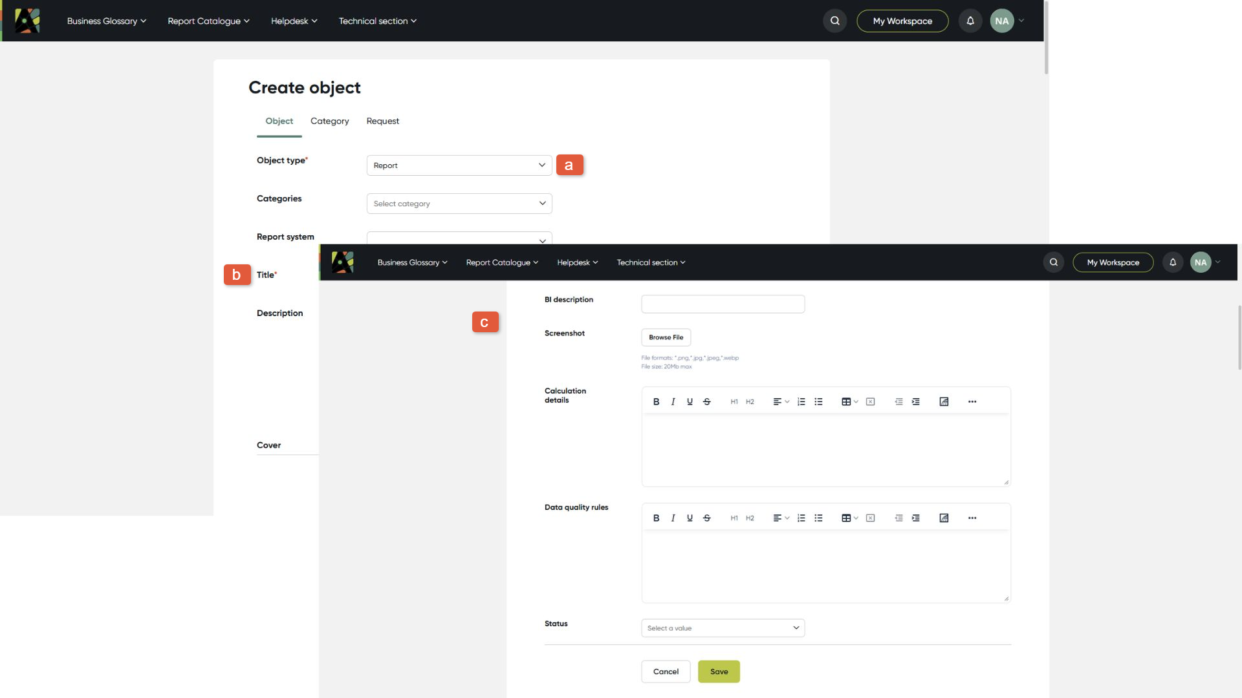Image resolution: width=1242 pixels, height=698 pixels.
Task: Click the Save button
Action: click(719, 672)
